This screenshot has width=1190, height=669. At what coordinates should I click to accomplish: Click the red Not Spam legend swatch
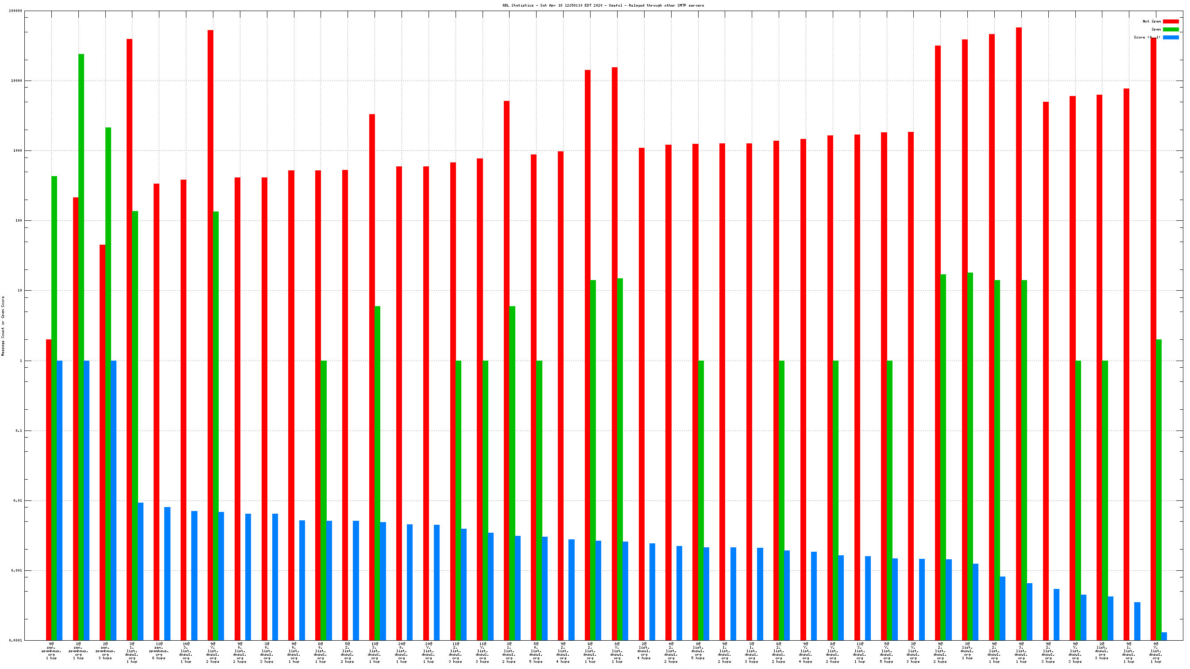tap(1171, 21)
